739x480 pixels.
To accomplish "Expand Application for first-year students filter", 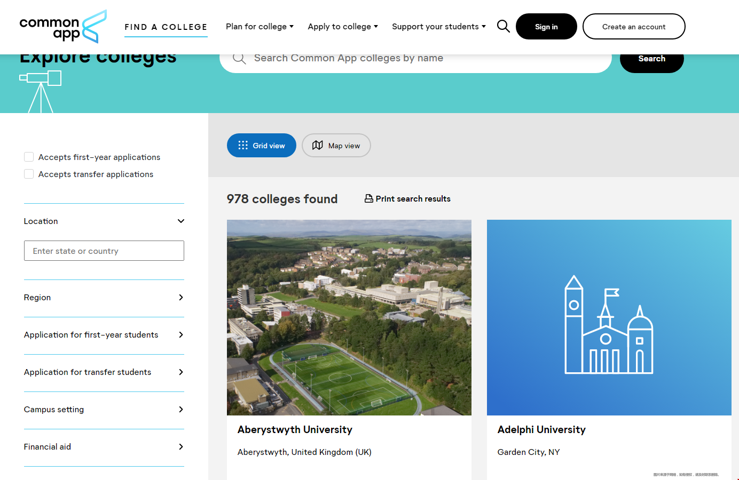I will (x=104, y=335).
